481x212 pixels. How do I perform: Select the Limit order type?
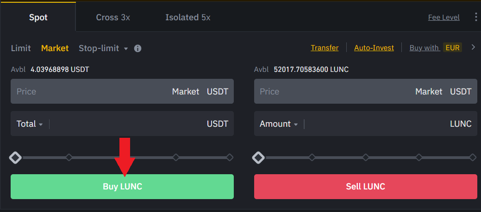tap(21, 48)
